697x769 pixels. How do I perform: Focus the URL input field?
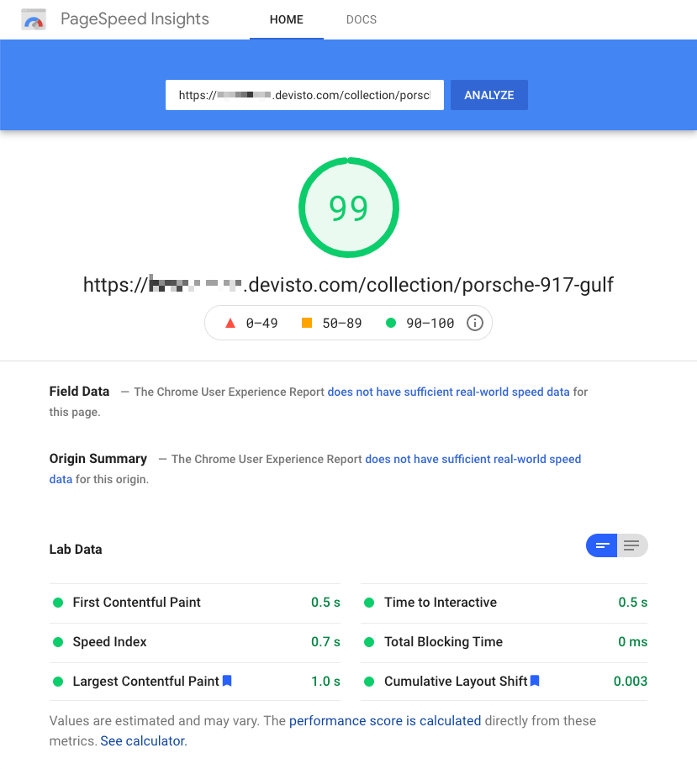304,95
